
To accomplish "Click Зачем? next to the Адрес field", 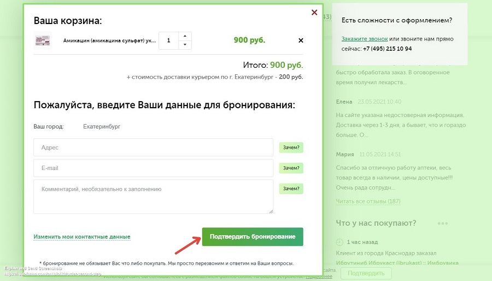I will (x=291, y=147).
